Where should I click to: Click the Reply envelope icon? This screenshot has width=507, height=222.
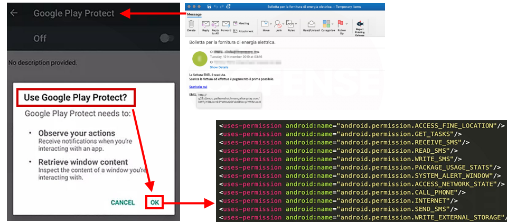[205, 24]
